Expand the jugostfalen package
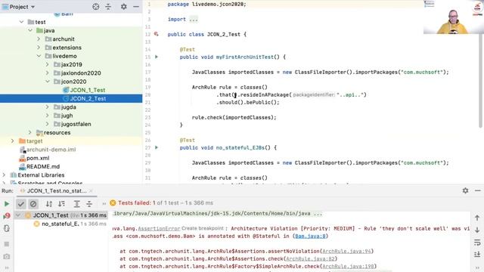Screen dimensions: 484x272 tap(47, 124)
